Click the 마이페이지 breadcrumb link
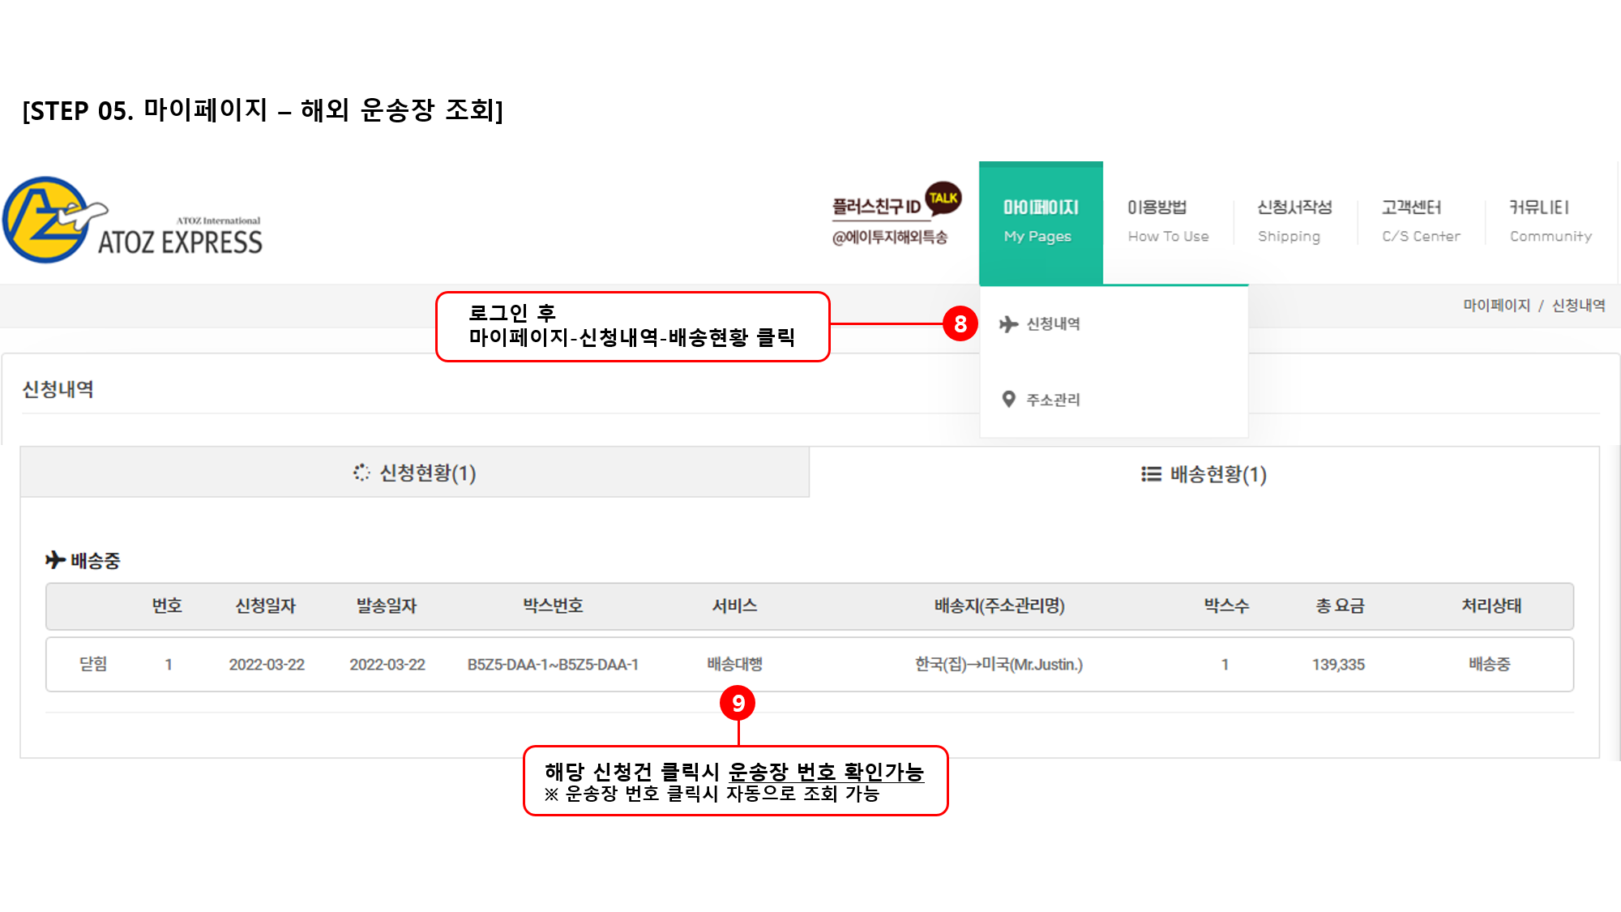This screenshot has width=1621, height=912. tap(1496, 306)
